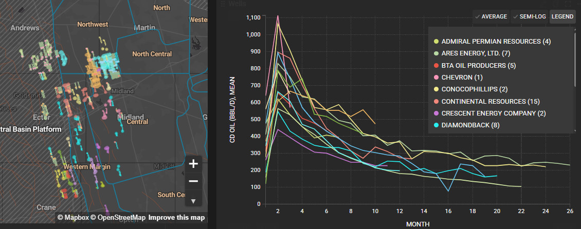Viewport: 581px width, 229px height.
Task: Select CONTINENTAL RESOURCES legend entry
Action: 491,101
